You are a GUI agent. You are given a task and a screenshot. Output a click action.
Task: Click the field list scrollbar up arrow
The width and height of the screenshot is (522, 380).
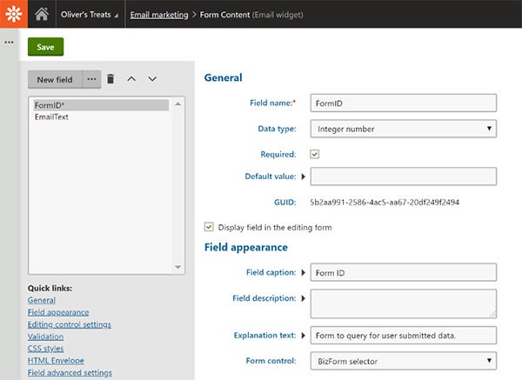click(x=178, y=103)
